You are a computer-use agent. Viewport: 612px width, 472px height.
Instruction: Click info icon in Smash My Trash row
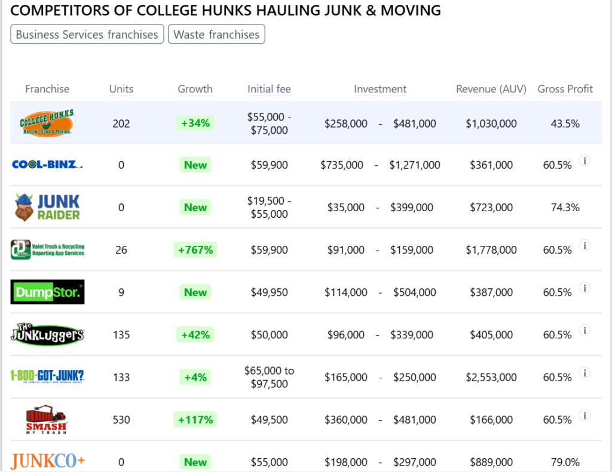click(585, 415)
